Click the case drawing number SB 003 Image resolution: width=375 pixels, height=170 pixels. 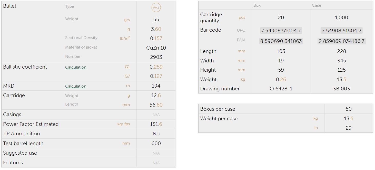tap(341, 89)
